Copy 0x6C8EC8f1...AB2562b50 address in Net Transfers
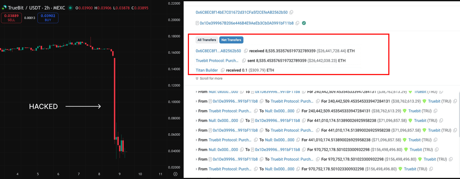Screen dimensions: 460x179 coord(246,51)
